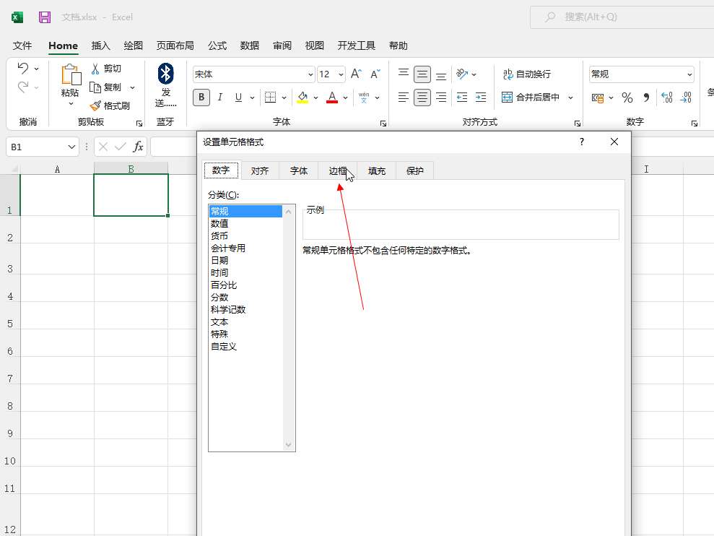Screen dimensions: 714x536
Task: Switch to the 插入 (Insert) ribbon tab
Action: click(100, 46)
